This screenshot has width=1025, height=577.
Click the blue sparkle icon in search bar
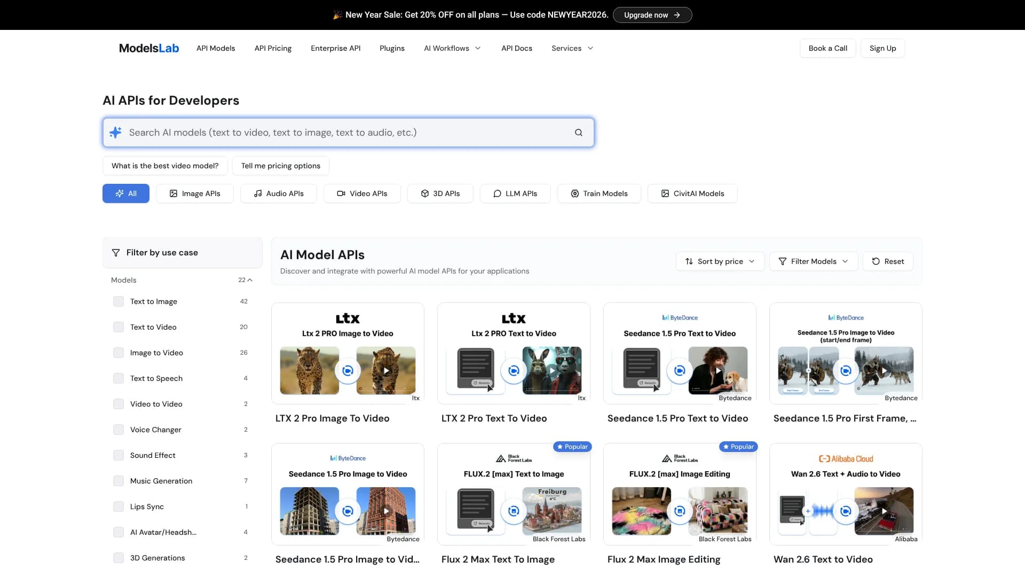click(115, 132)
